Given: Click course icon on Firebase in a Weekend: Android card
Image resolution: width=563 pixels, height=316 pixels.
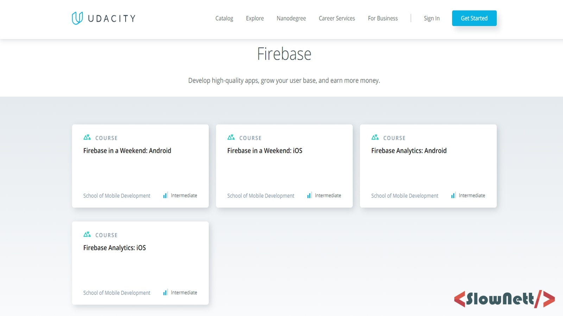Looking at the screenshot, I should click(87, 137).
